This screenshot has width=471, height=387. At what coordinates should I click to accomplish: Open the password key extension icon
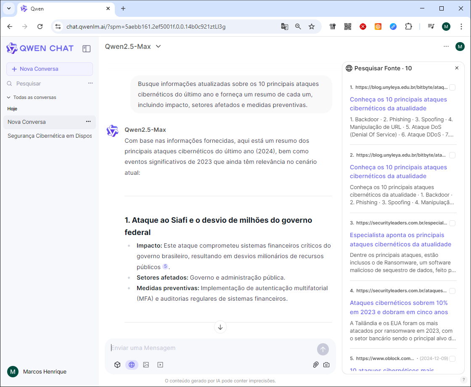(x=333, y=27)
